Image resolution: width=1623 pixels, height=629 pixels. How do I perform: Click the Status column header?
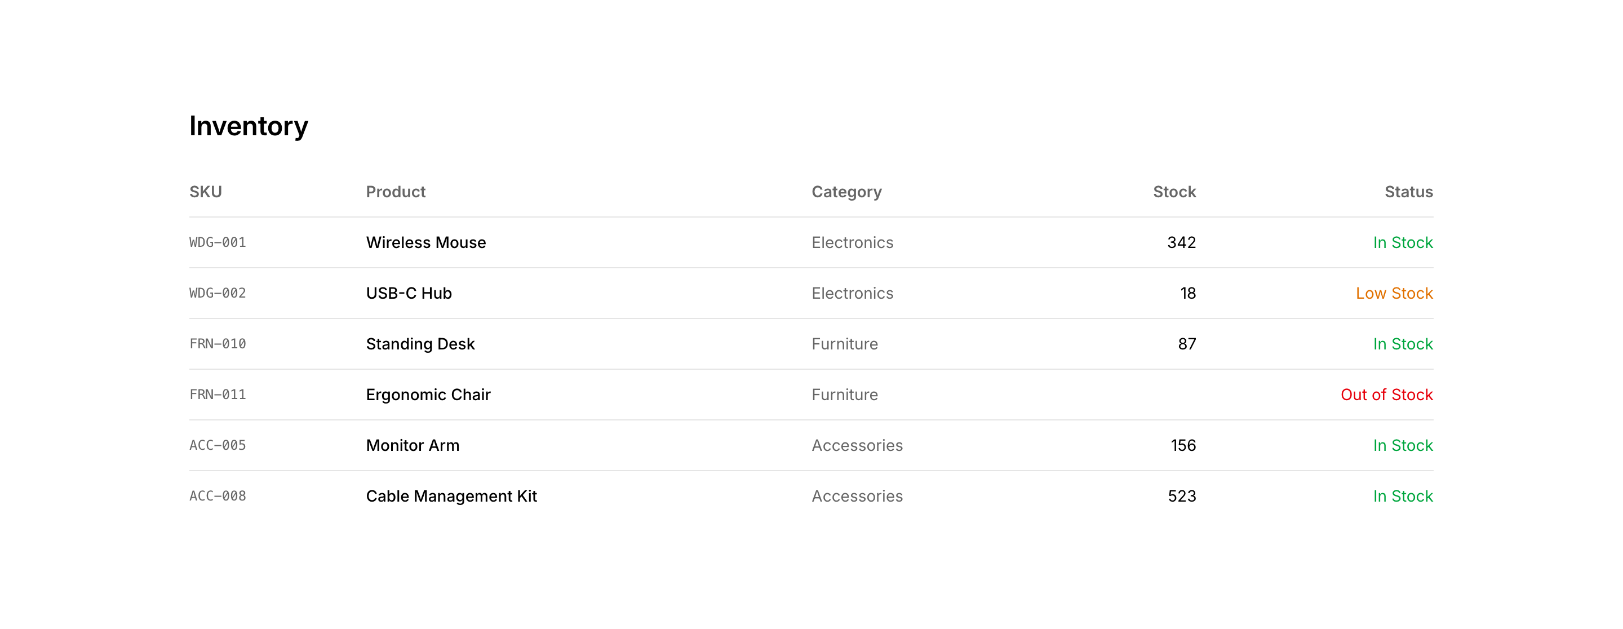(1408, 192)
